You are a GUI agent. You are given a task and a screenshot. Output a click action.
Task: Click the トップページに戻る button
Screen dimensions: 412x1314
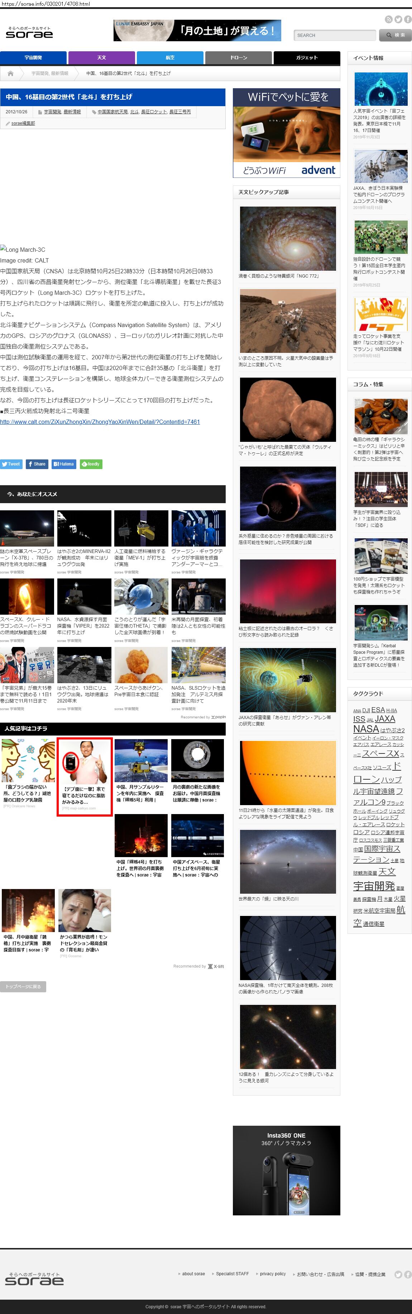pyautogui.click(x=23, y=987)
